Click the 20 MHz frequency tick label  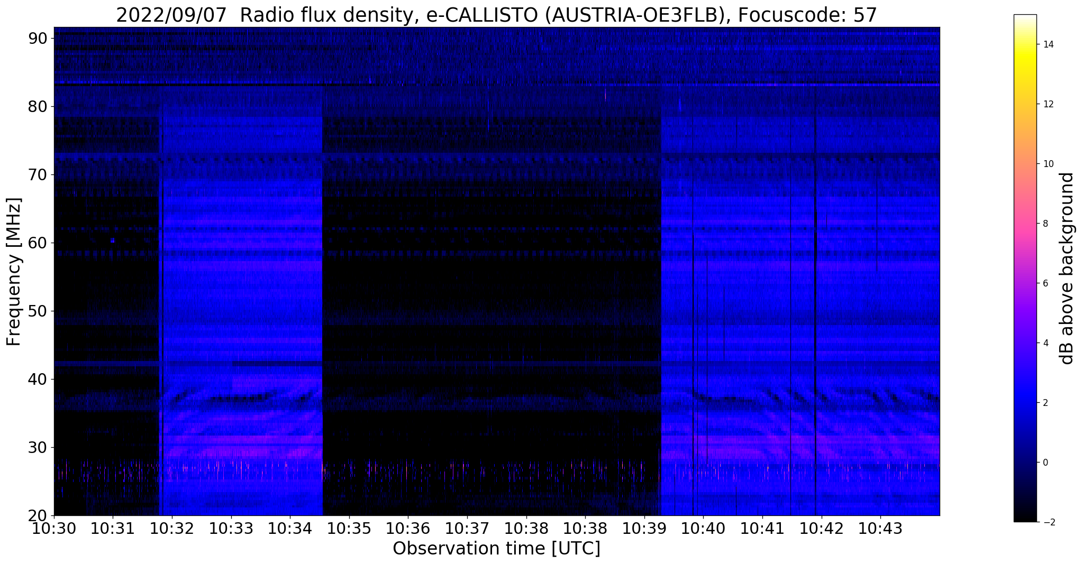(38, 515)
